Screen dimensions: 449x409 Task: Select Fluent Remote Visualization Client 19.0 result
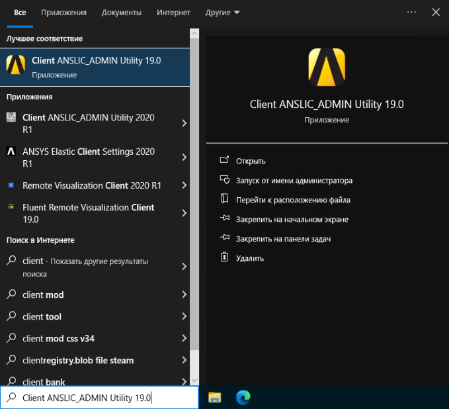95,213
